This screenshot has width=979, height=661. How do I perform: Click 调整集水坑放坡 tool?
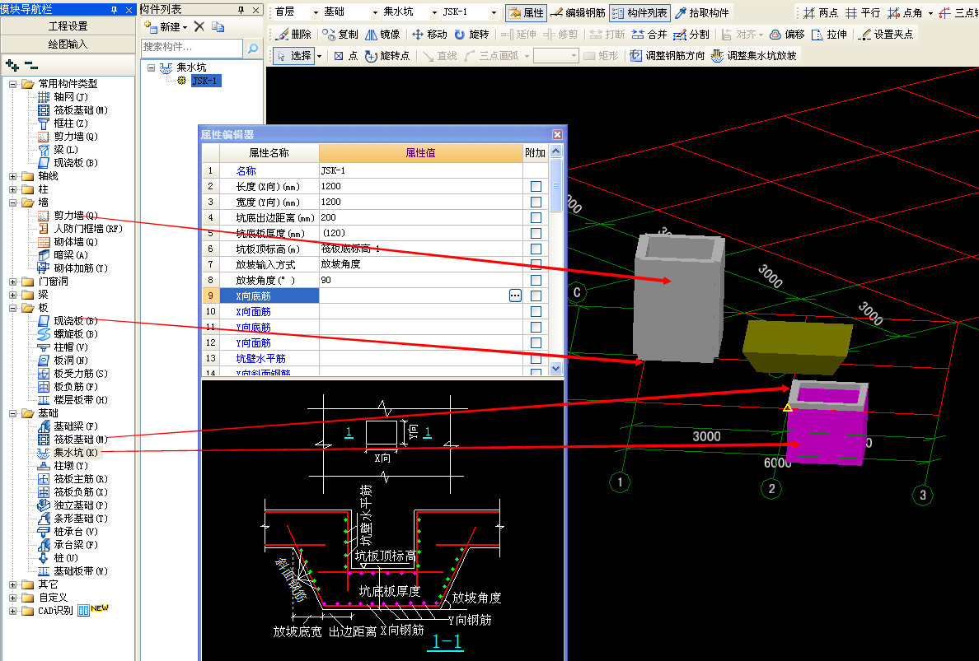tap(753, 55)
